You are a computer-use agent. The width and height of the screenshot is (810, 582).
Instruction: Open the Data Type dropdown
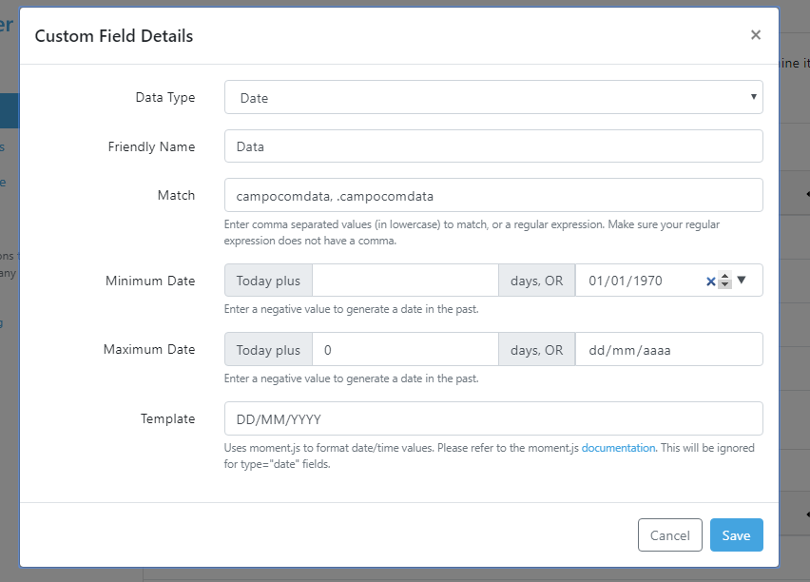[x=493, y=97]
